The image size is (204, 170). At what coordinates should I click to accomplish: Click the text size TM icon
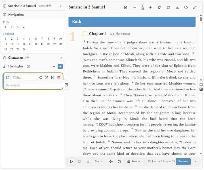(143, 7)
